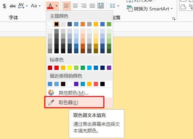Expand the 转换为 SmartArt dropdown arrow
Viewport: 193px width, 139px height.
171,9
